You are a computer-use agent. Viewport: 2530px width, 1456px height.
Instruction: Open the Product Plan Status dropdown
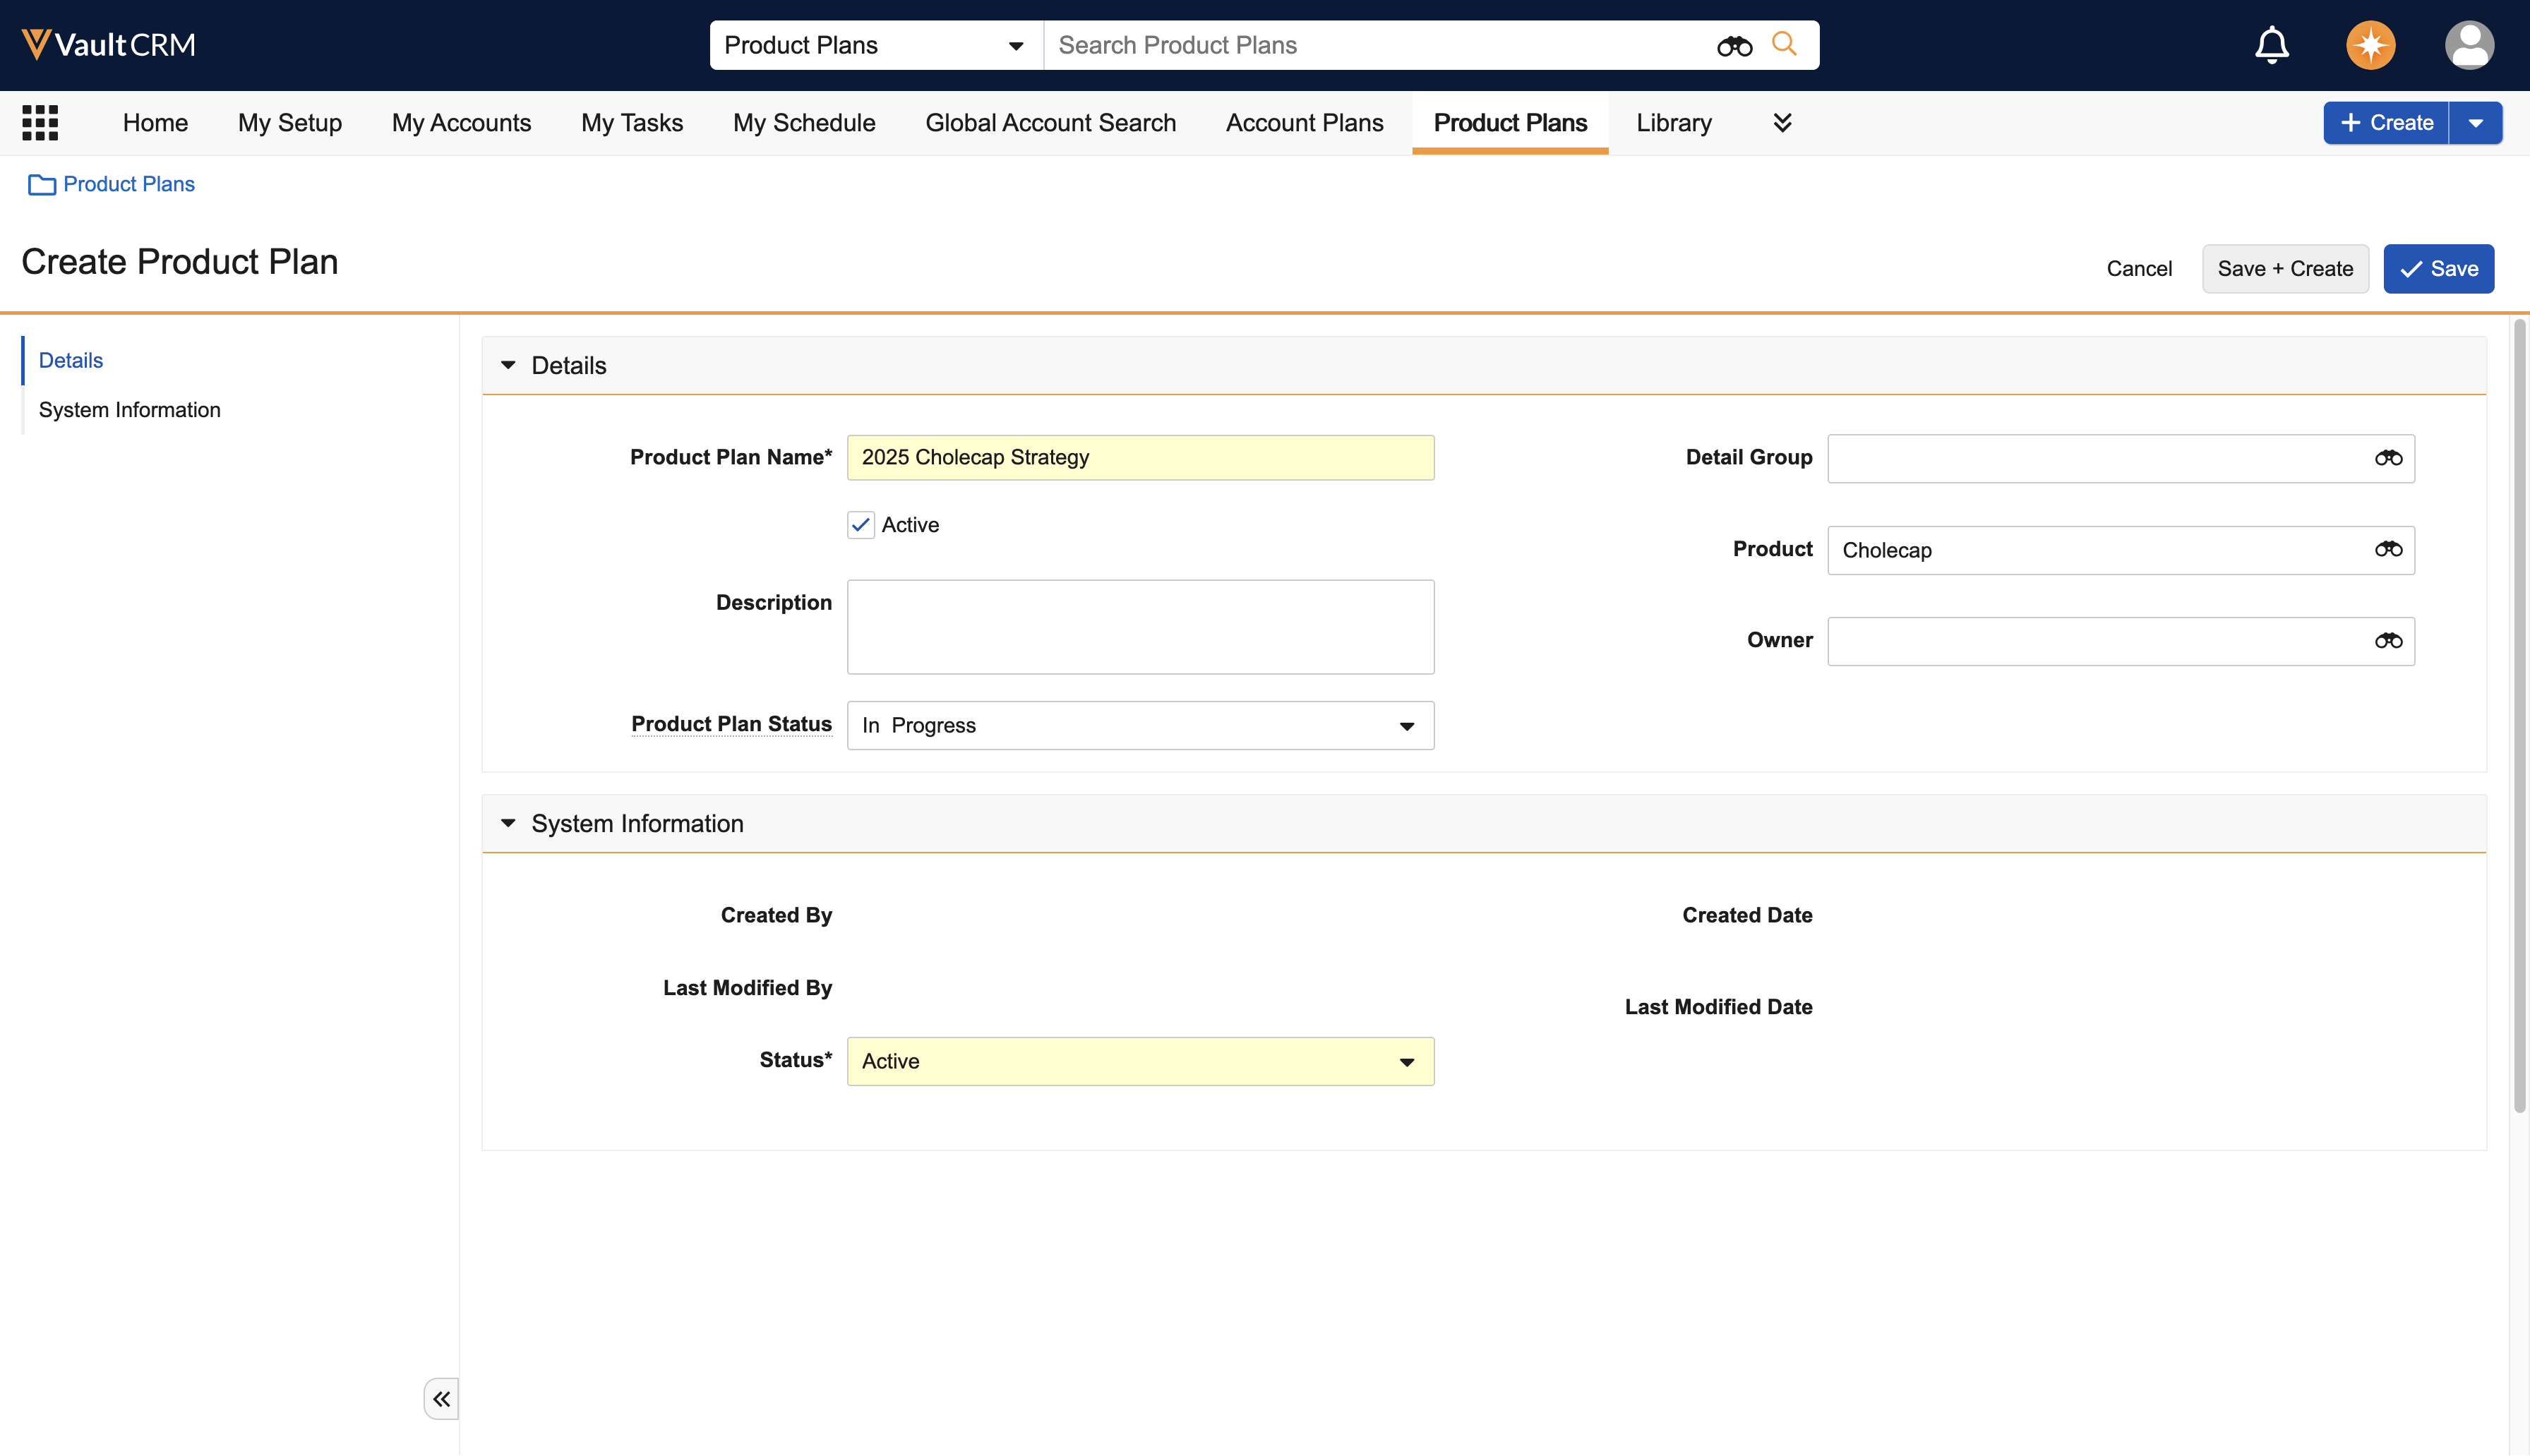click(1140, 725)
